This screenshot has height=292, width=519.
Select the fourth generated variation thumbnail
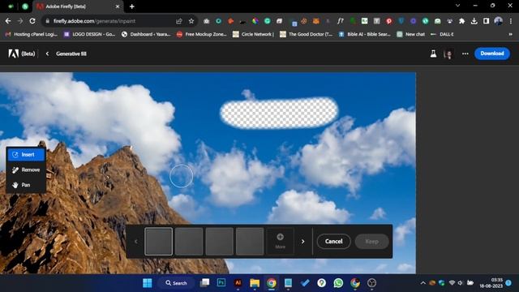pos(250,242)
